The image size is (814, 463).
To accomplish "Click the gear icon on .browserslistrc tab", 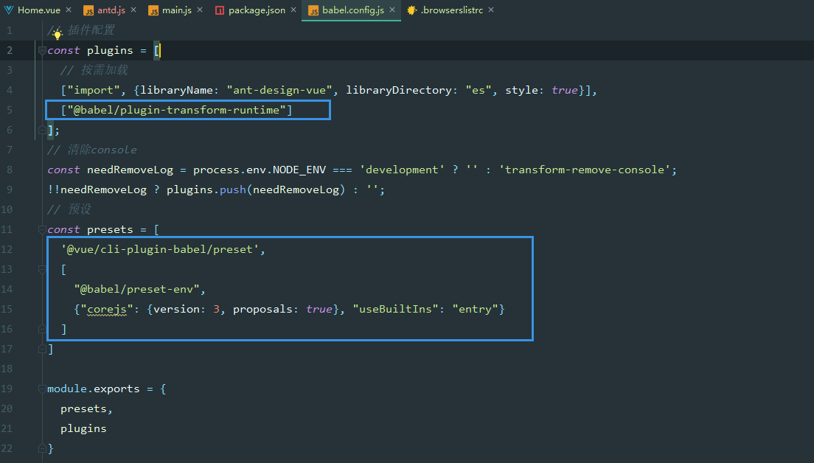I will click(x=411, y=10).
